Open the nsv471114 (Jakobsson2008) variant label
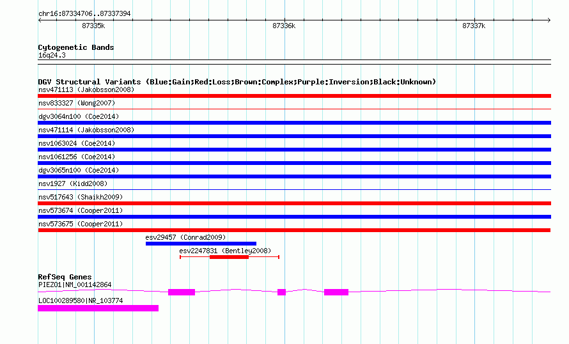The image size is (569, 344). click(x=86, y=130)
